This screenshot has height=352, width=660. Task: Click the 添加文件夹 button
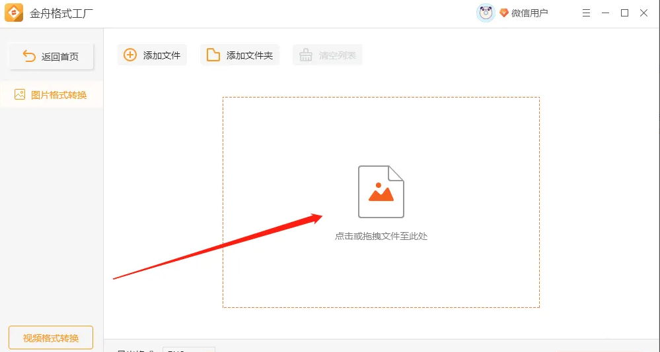[x=240, y=55]
